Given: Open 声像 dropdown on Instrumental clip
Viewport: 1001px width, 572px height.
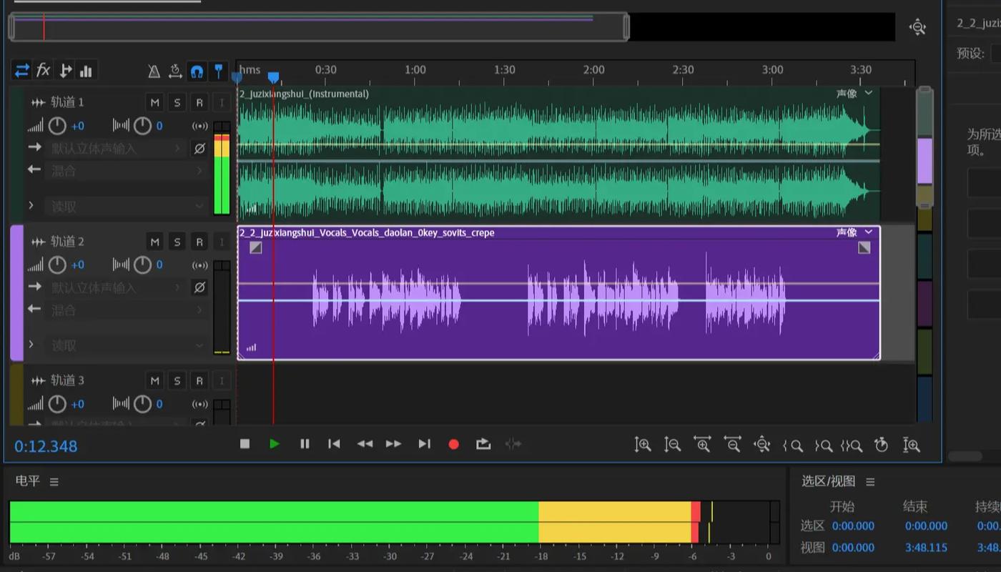Looking at the screenshot, I should (x=854, y=93).
